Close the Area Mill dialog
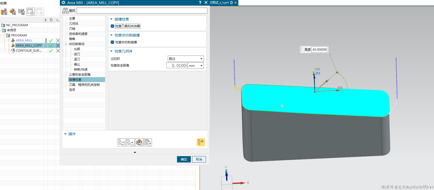This screenshot has height=190, width=434. click(x=206, y=3)
